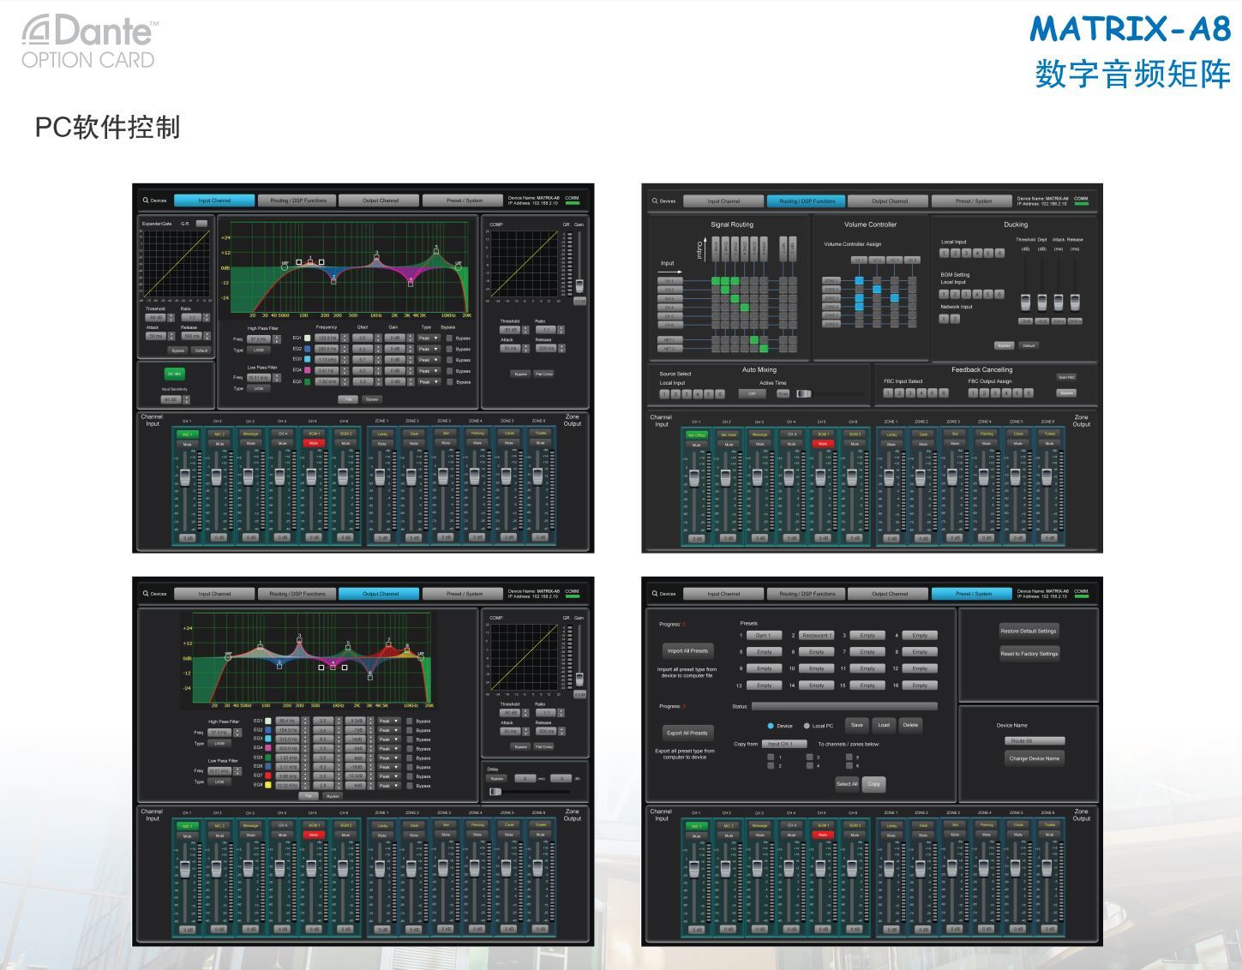Image resolution: width=1242 pixels, height=970 pixels.
Task: Click the ZONE 1 to VC 1 assign node
Action: [x=860, y=280]
